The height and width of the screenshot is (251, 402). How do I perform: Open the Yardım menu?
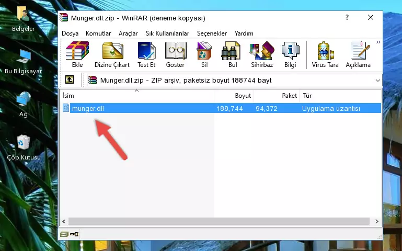click(x=244, y=33)
